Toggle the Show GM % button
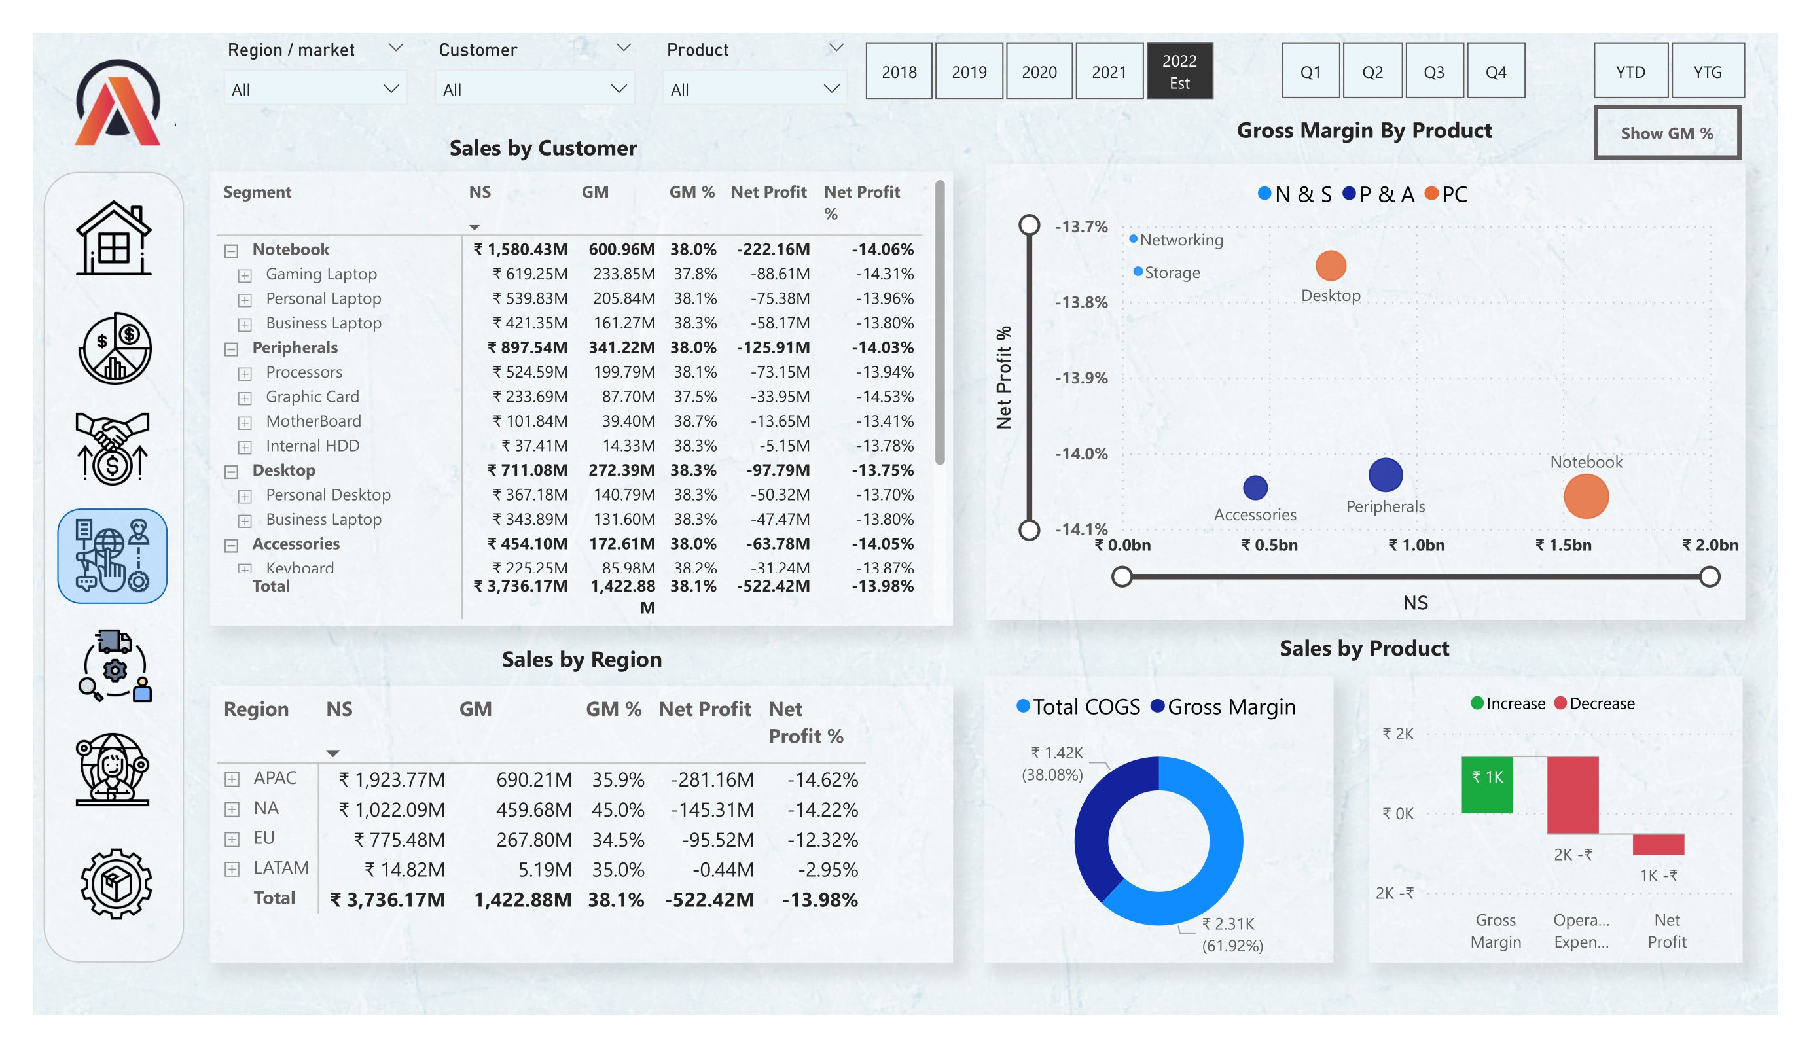1811x1047 pixels. click(x=1667, y=132)
